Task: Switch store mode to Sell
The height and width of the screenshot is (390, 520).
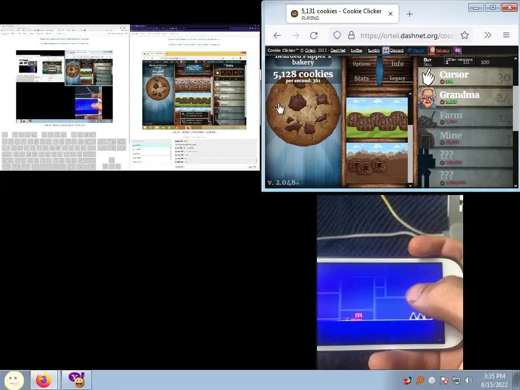Action: (428, 64)
